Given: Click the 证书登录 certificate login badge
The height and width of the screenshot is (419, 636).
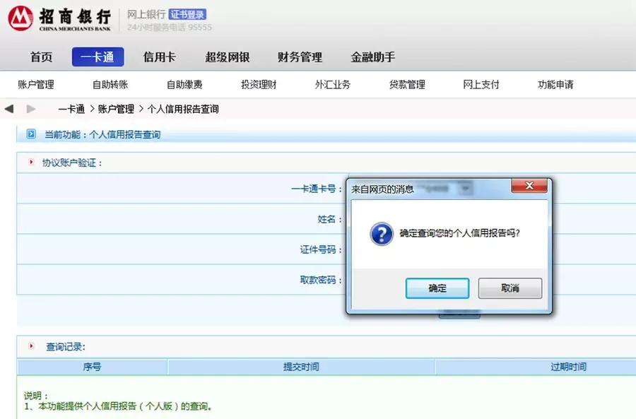Looking at the screenshot, I should 188,13.
